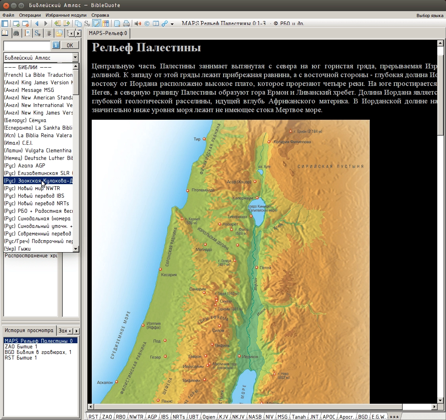Go forward with the gray right arrow

click(46, 23)
